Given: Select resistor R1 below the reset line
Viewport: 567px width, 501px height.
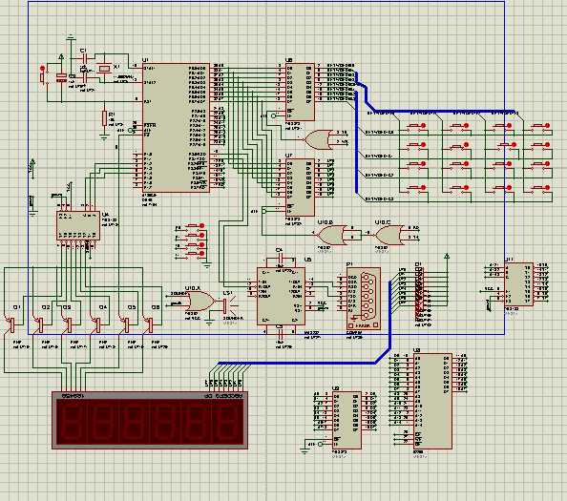Looking at the screenshot, I should 104,118.
